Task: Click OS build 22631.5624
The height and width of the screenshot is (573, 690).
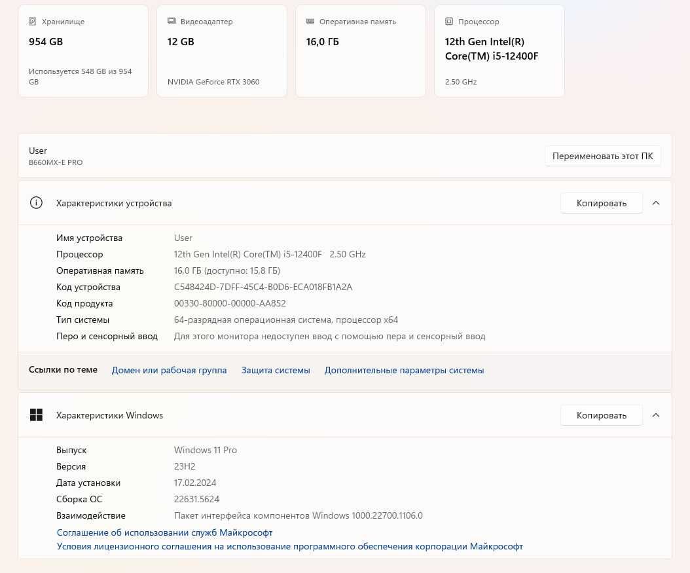Action: point(196,499)
